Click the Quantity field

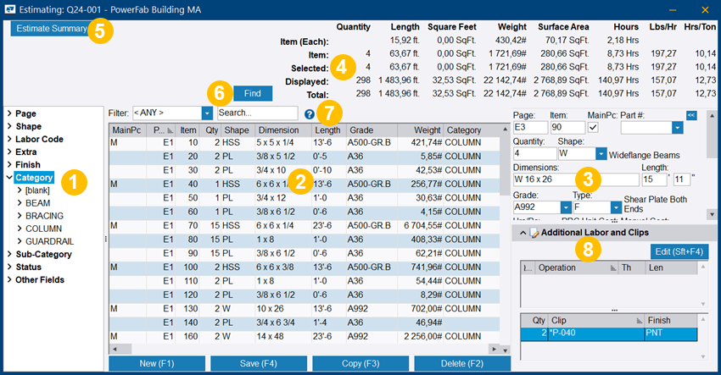click(x=534, y=154)
